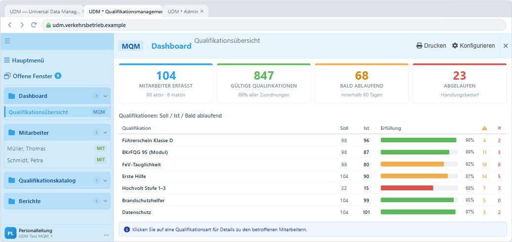Click the 68% value for Hochvolt
This screenshot has height=242, width=512.
point(470,188)
